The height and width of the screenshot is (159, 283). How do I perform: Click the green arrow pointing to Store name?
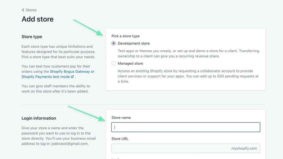[x=86, y=113]
